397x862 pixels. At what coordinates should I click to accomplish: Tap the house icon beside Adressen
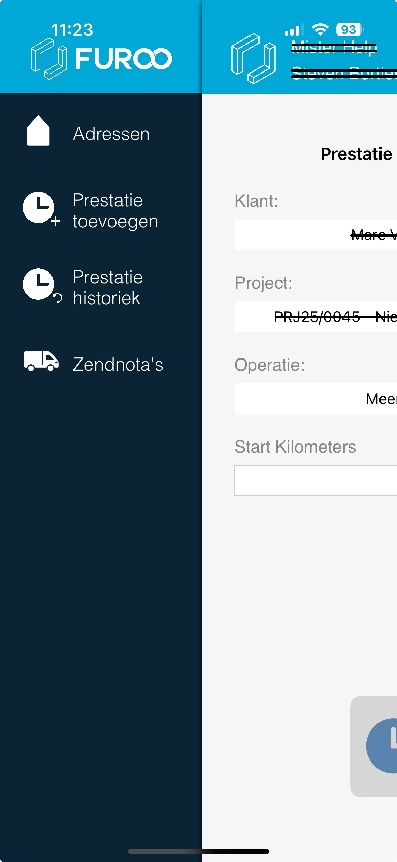[38, 131]
